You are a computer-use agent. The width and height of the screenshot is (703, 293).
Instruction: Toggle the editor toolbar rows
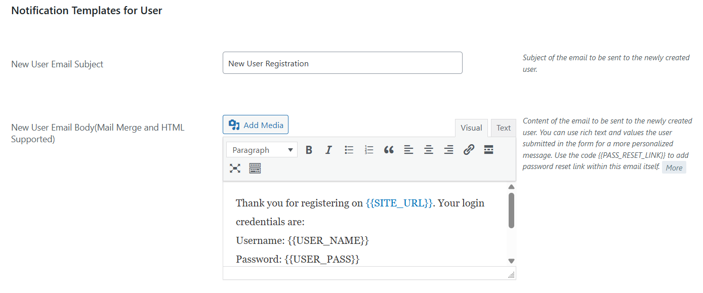coord(255,169)
